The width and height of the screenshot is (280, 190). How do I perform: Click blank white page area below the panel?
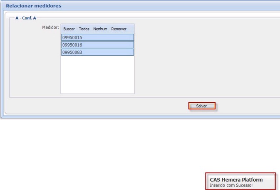[104, 150]
